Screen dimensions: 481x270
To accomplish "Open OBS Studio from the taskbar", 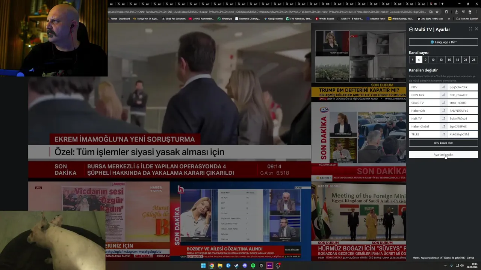I will pyautogui.click(x=278, y=265).
